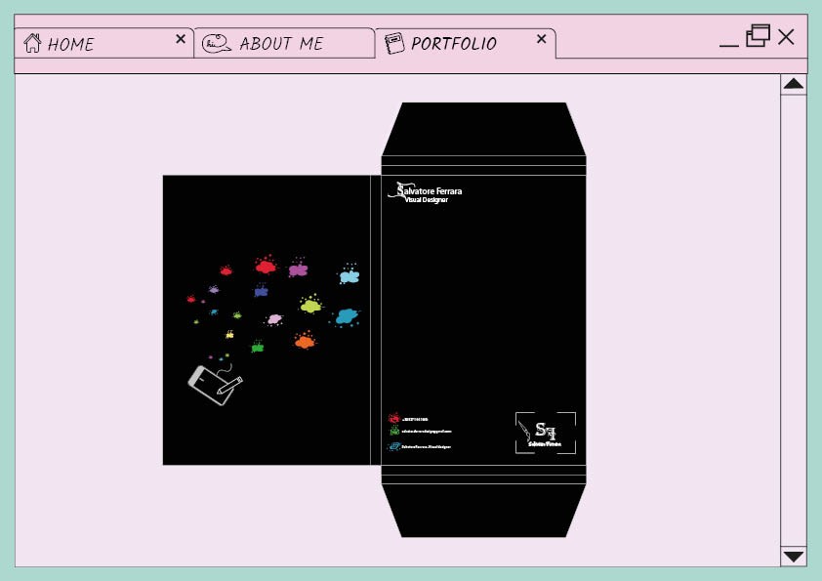822x581 pixels.
Task: Close the Home tab
Action: click(180, 39)
